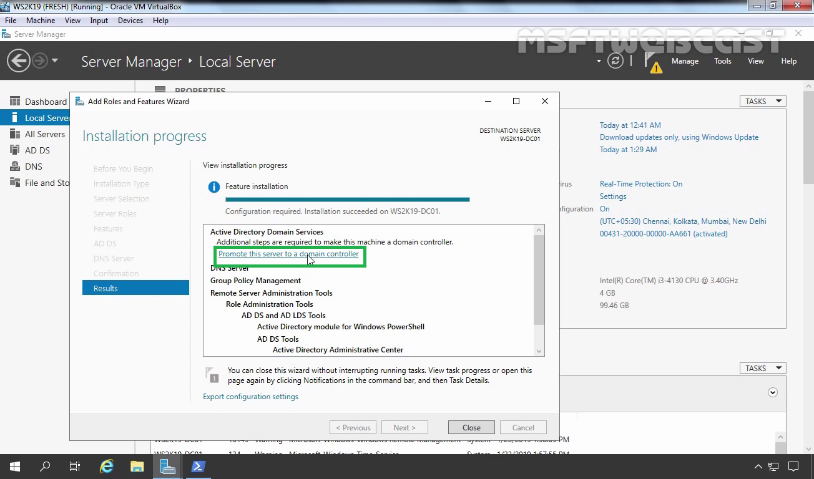Click Group Policy Management in results list
Viewport: 814px width, 479px height.
click(255, 281)
